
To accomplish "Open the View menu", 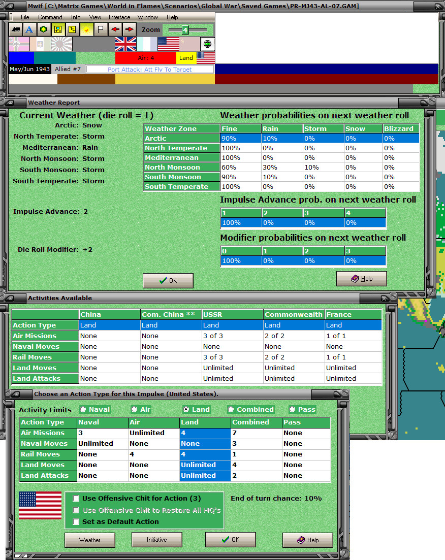I will (x=95, y=17).
